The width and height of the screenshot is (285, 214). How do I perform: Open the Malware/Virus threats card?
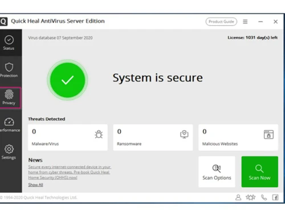click(x=68, y=138)
